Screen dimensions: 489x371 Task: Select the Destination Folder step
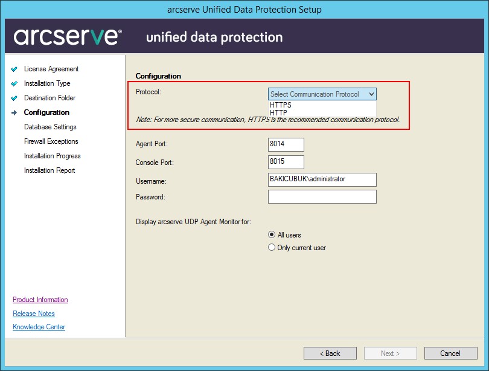point(50,98)
